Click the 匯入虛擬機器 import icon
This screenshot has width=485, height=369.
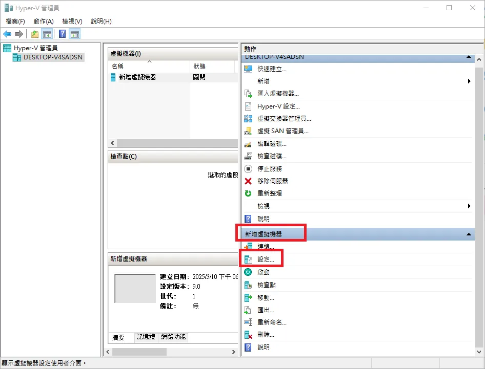[248, 94]
